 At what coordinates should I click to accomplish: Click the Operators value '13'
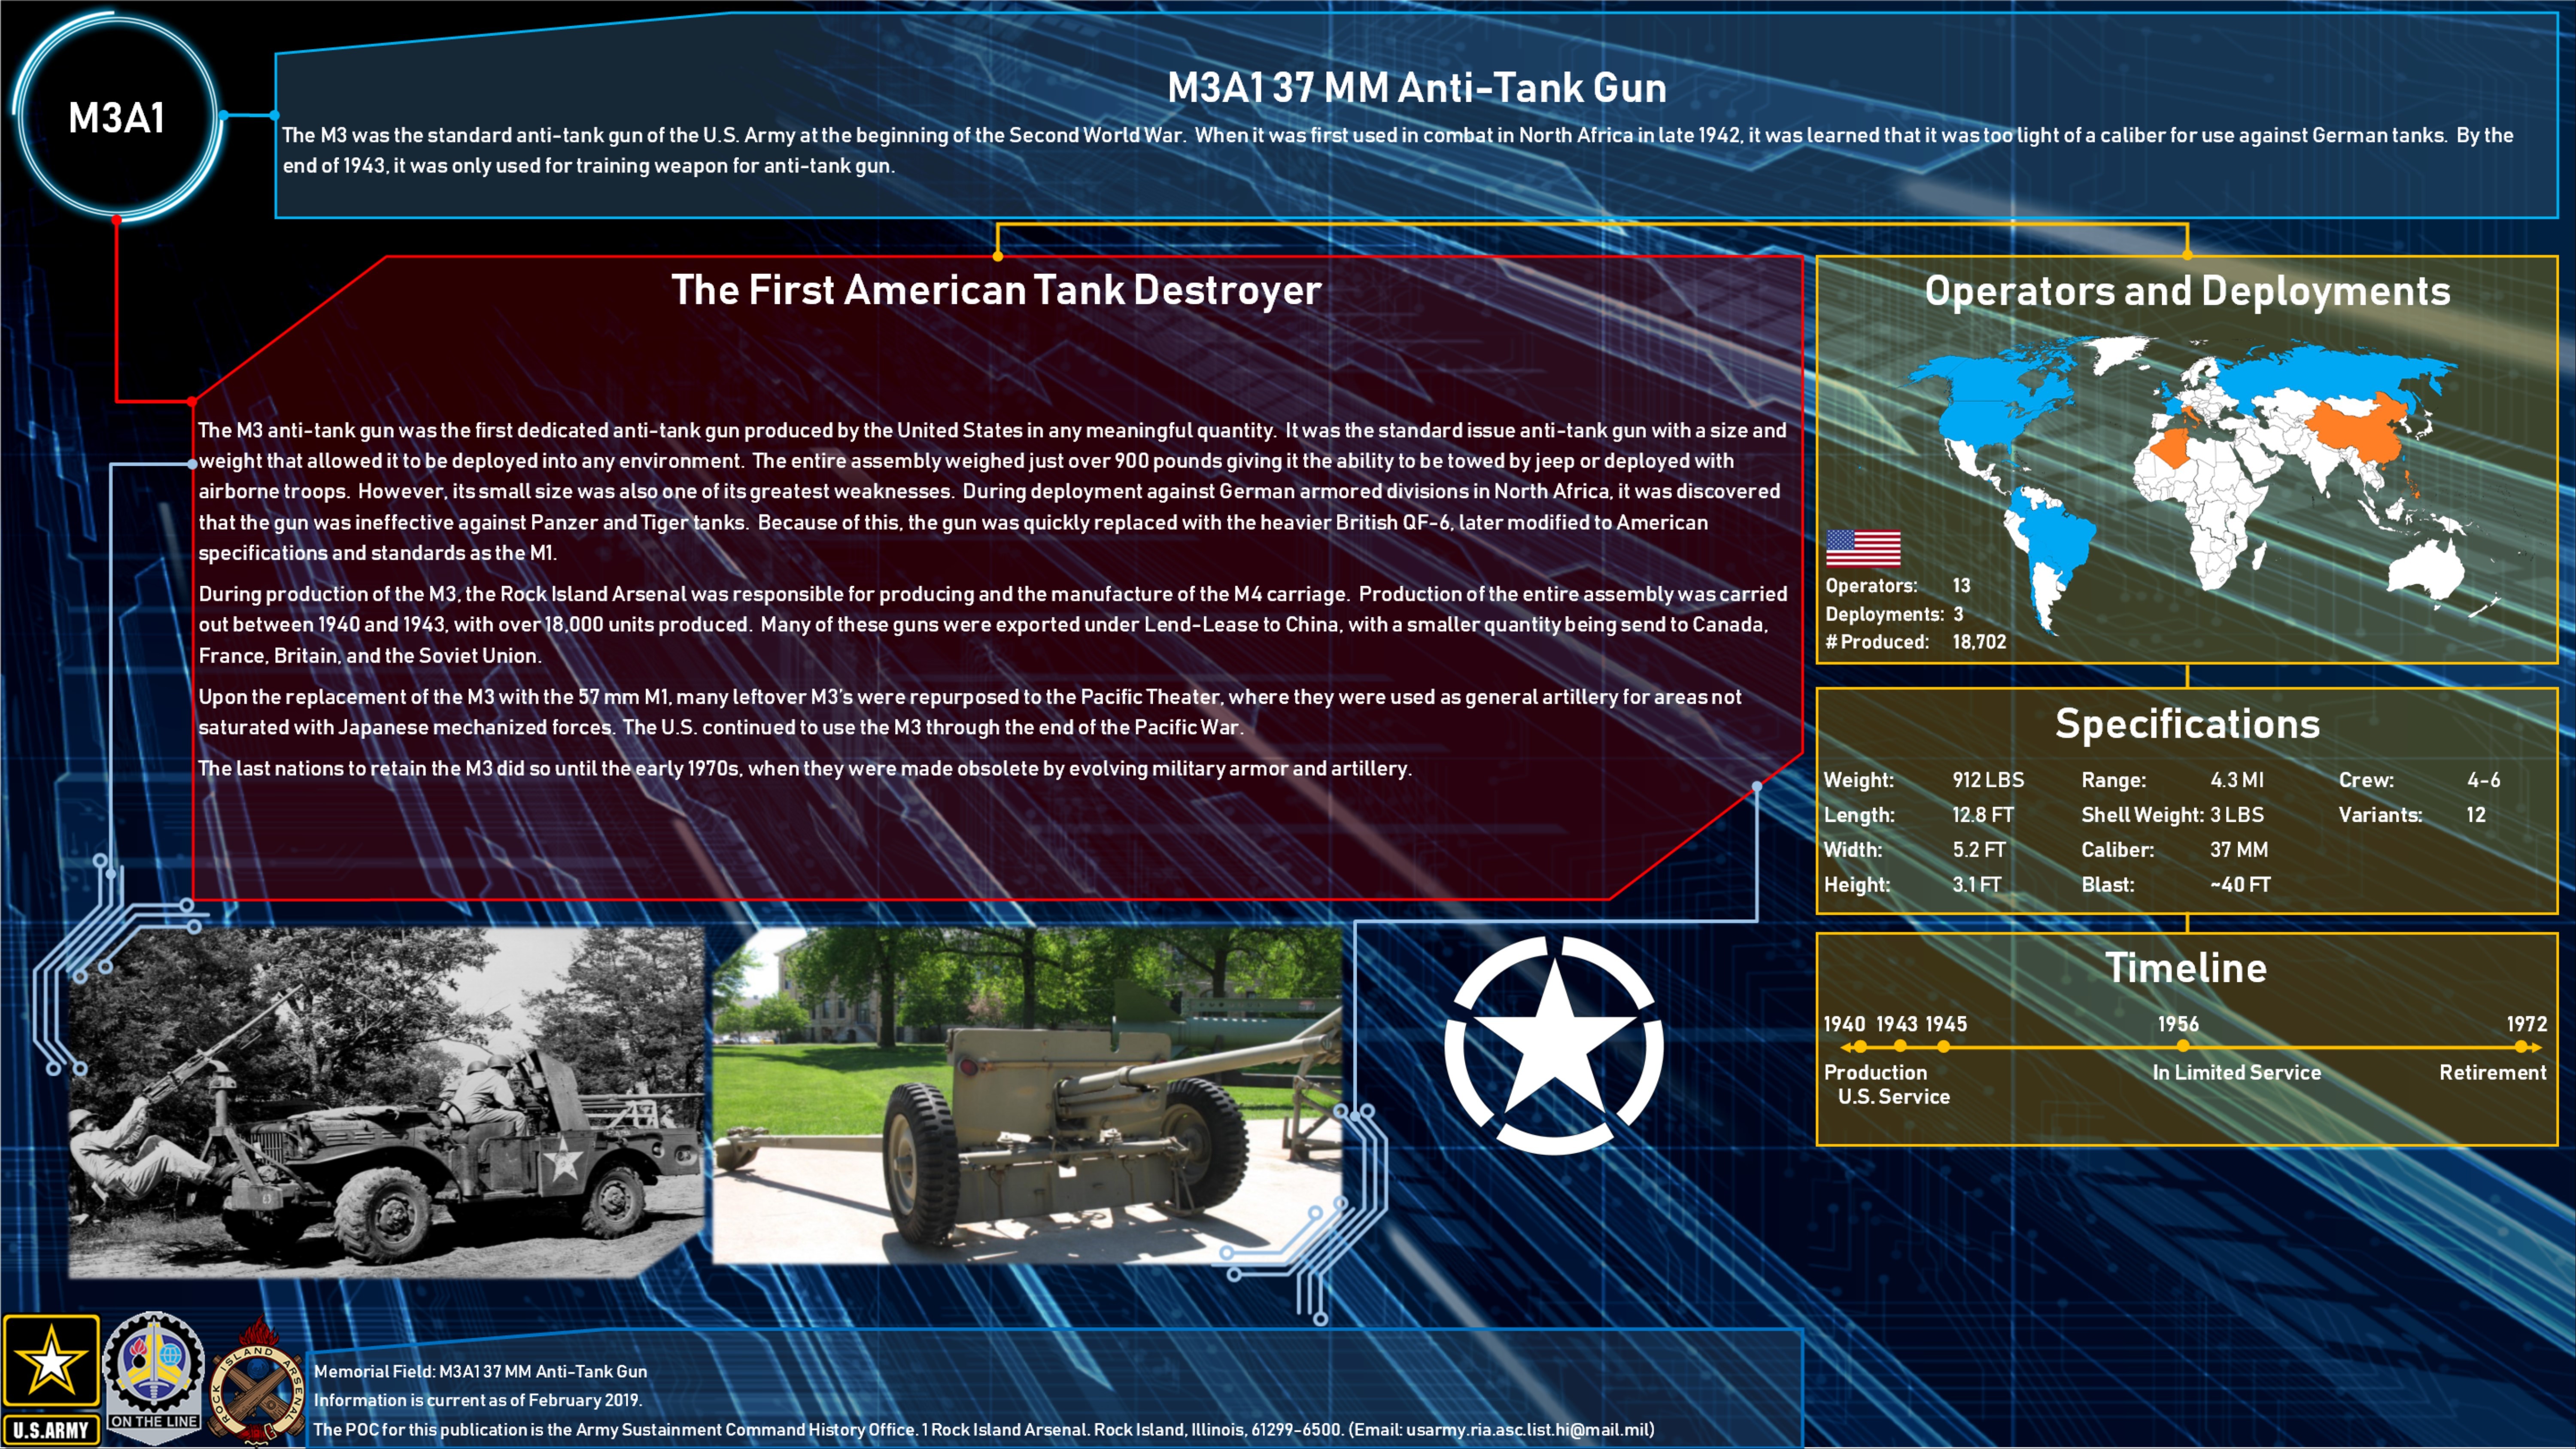(1961, 585)
